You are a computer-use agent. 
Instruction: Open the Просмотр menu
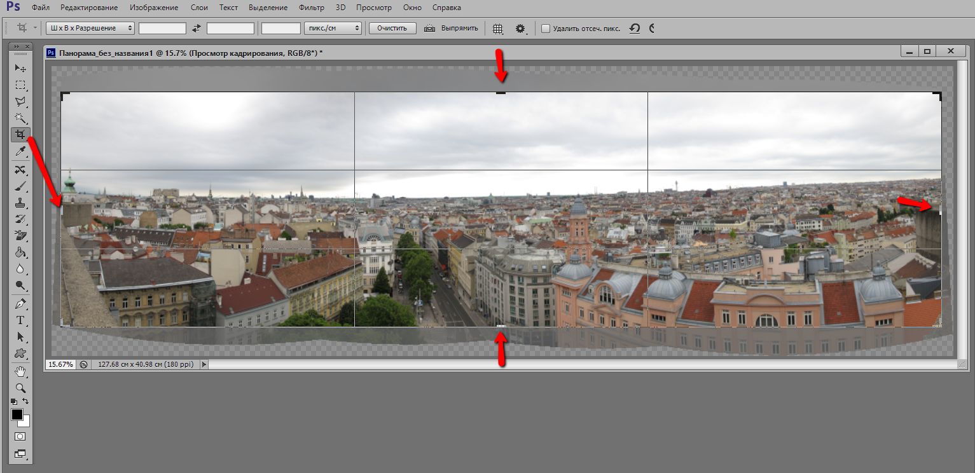click(x=374, y=8)
